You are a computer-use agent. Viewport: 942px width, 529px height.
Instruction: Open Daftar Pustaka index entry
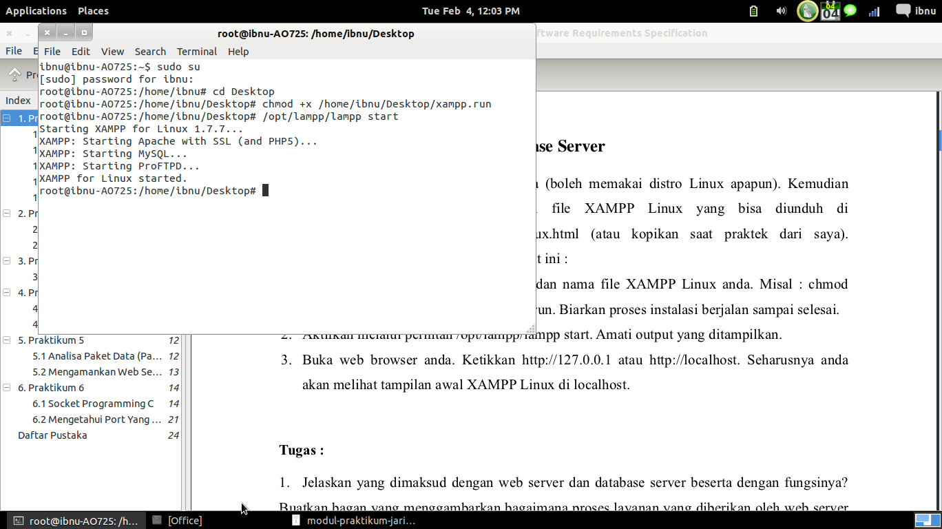(x=52, y=435)
